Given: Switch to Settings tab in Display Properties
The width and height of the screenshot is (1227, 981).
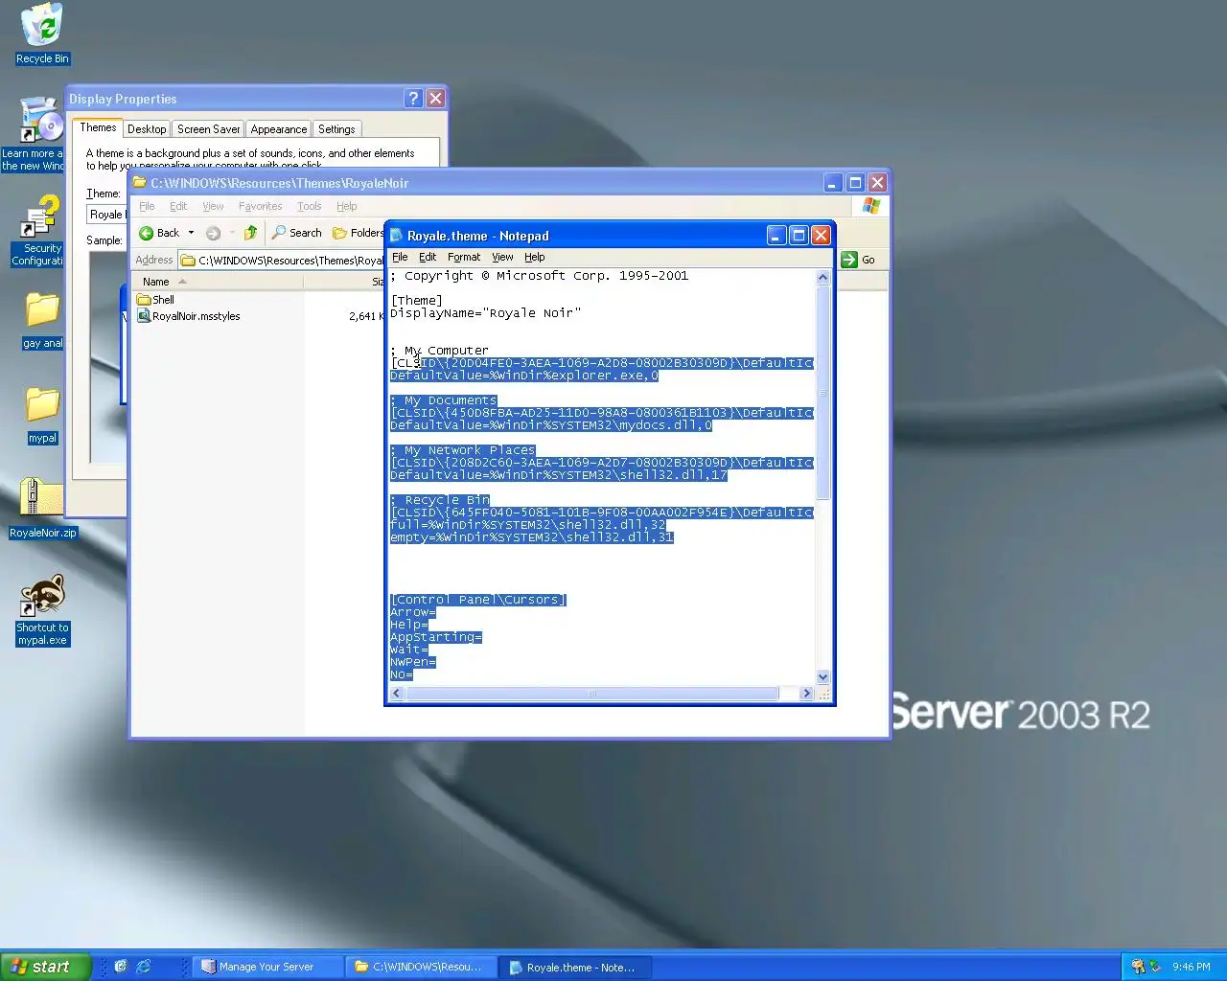Looking at the screenshot, I should coord(336,129).
